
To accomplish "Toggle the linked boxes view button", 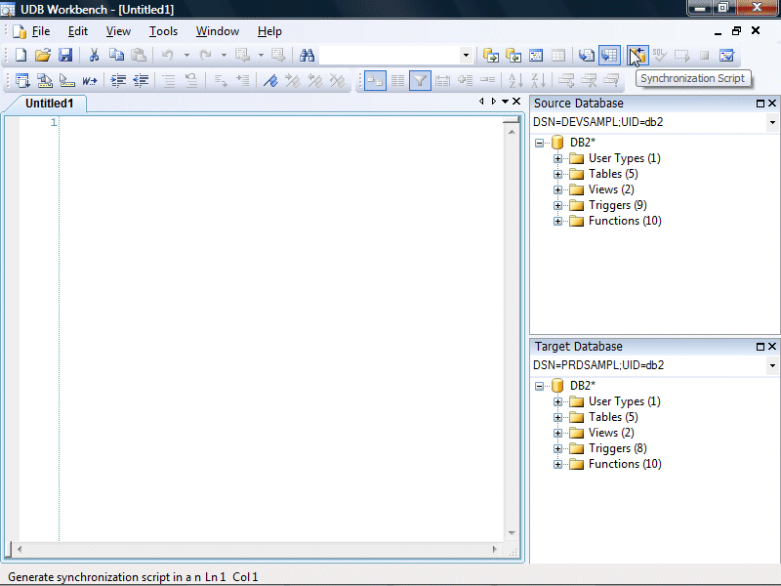I will tap(375, 80).
